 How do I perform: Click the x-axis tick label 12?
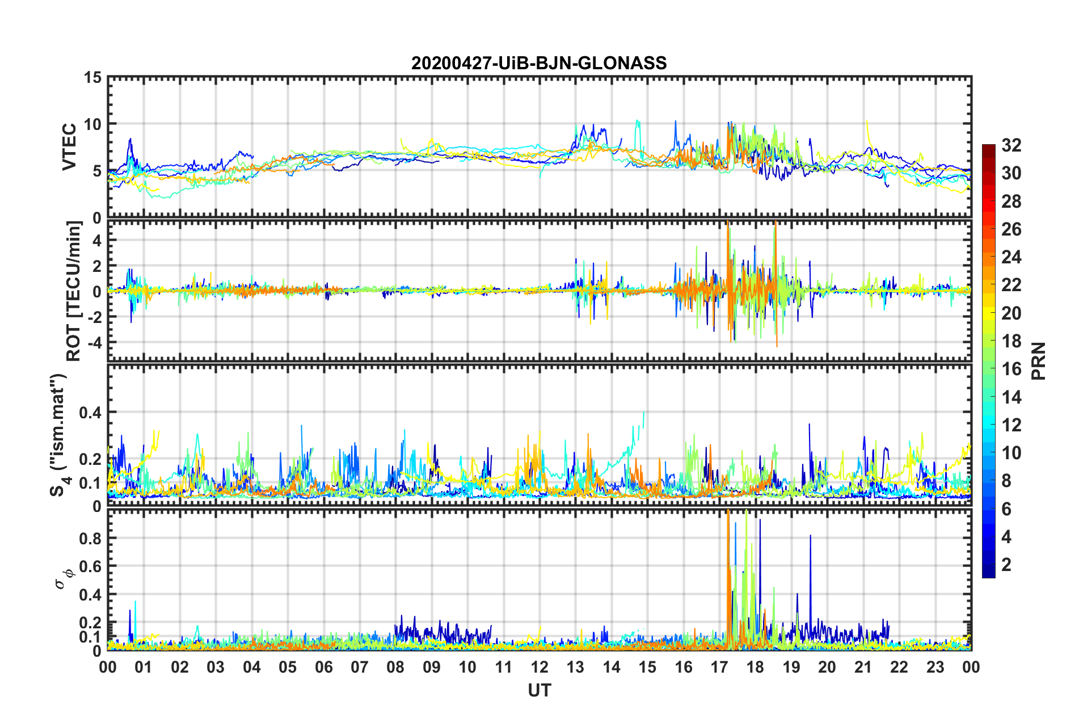(x=539, y=667)
